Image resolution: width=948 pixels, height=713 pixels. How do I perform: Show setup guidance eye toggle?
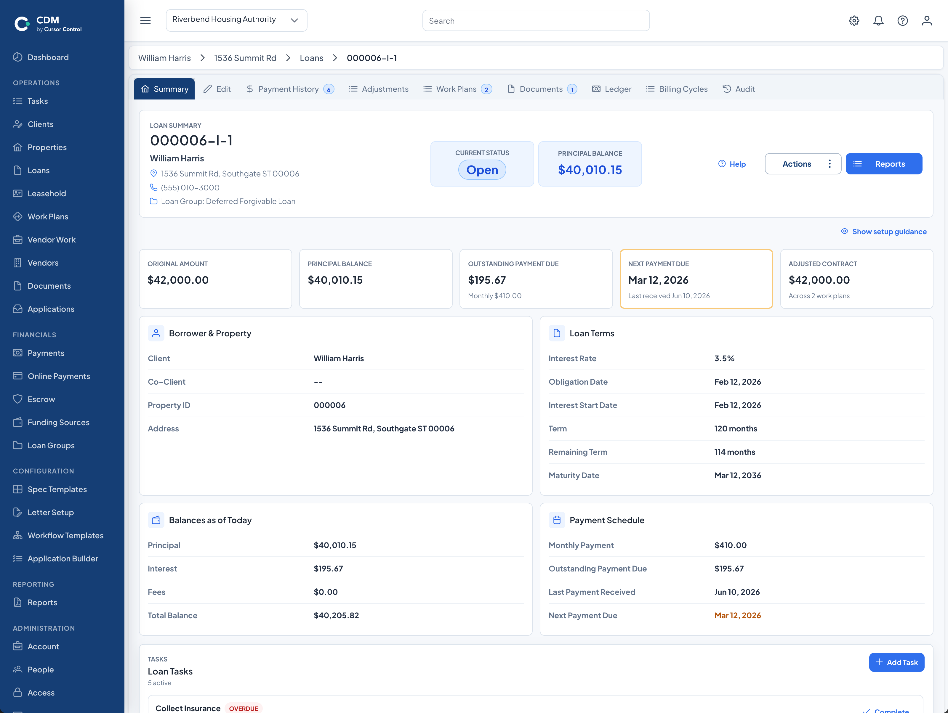[884, 232]
